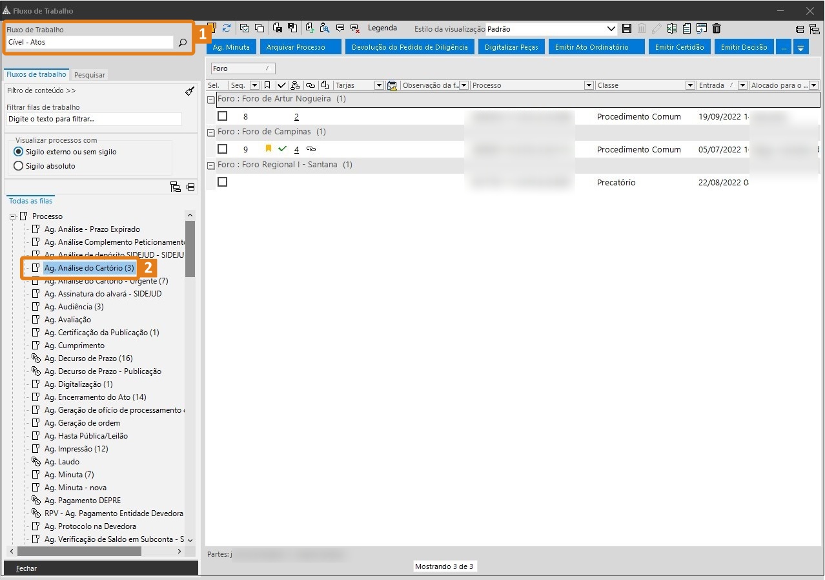The width and height of the screenshot is (825, 580).
Task: Click the link column header icon
Action: pos(311,85)
